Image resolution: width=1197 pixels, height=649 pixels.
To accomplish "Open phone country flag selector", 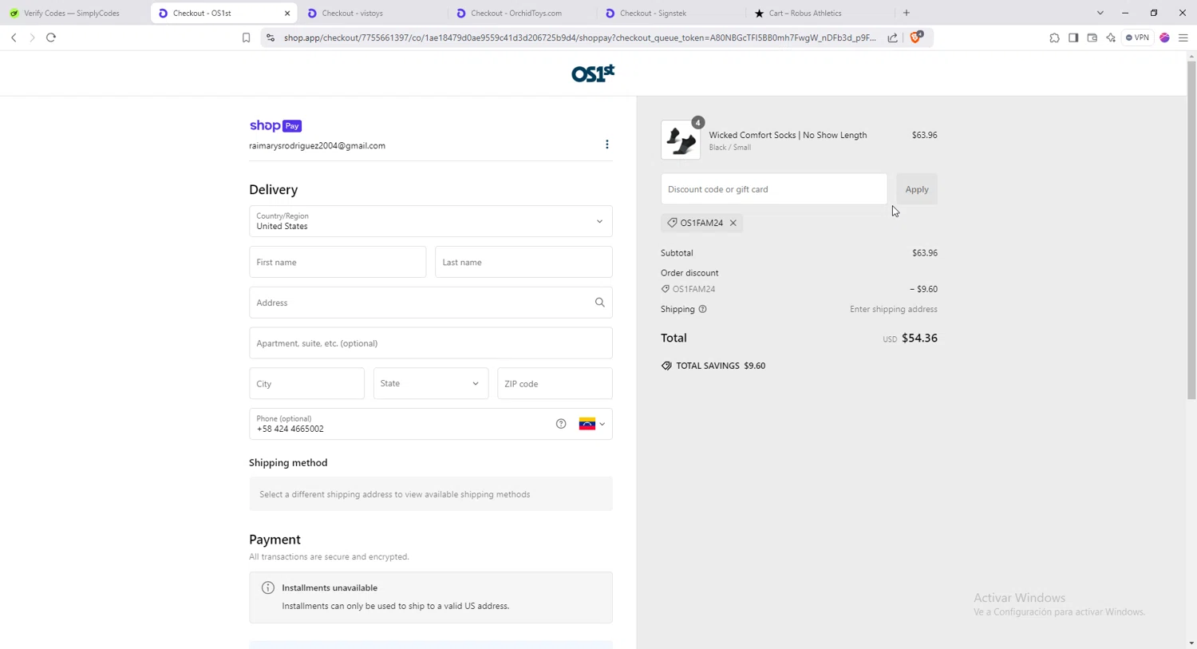I will coord(592,424).
